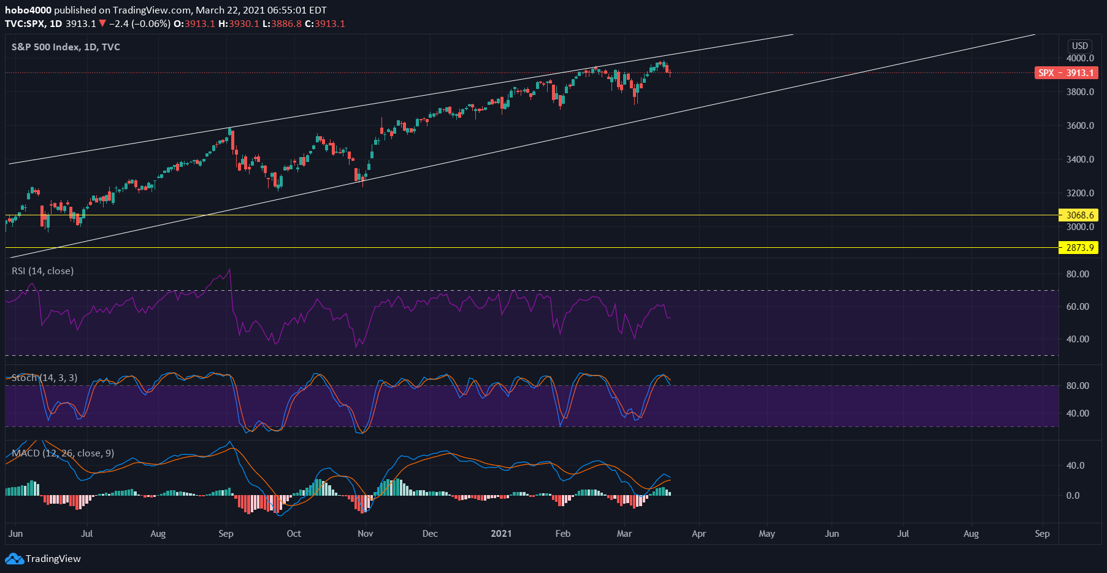This screenshot has height=573, width=1107.
Task: Click the 3200.0 price axis label
Action: click(1080, 193)
